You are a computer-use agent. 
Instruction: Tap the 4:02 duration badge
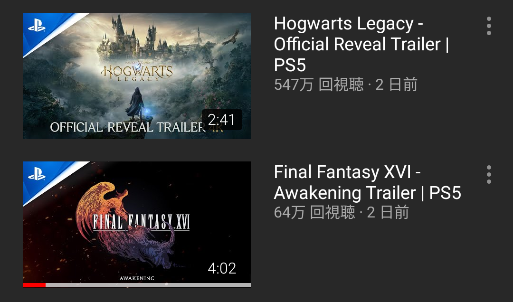(x=222, y=268)
